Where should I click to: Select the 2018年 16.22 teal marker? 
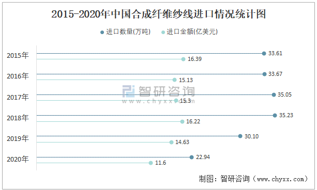click(182, 121)
